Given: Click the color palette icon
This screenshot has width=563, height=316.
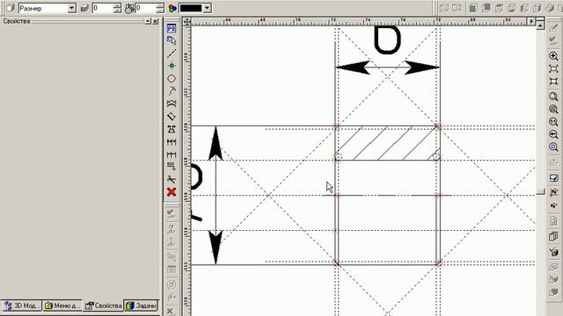Looking at the screenshot, I should [172, 8].
